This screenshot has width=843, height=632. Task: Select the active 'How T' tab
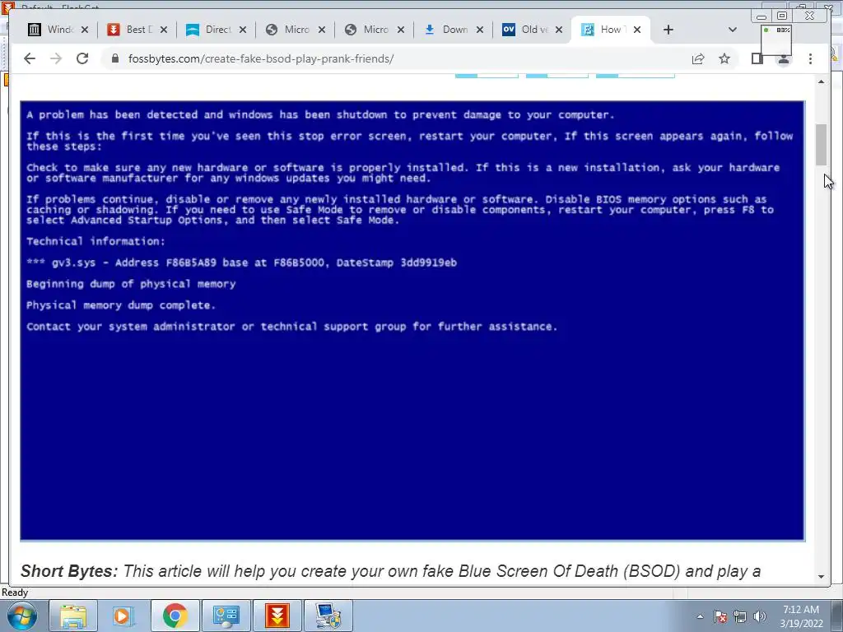click(603, 30)
